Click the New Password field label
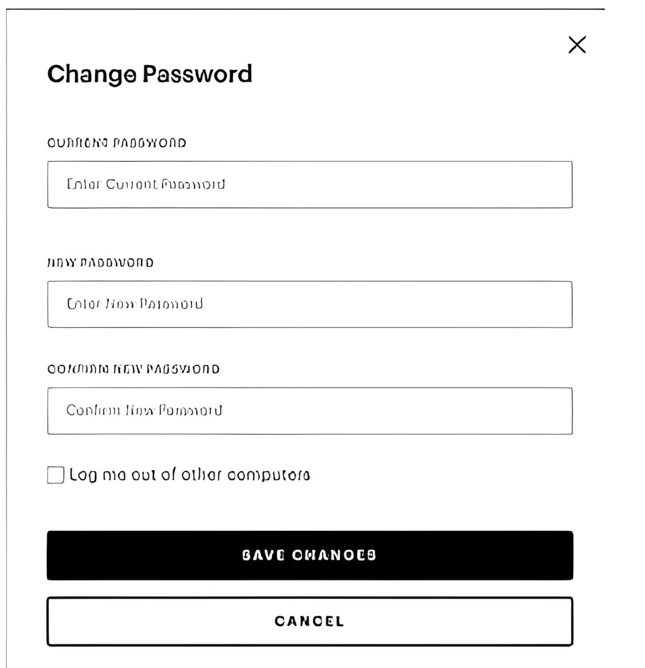Screen dimensions: 645x668 coord(101,263)
